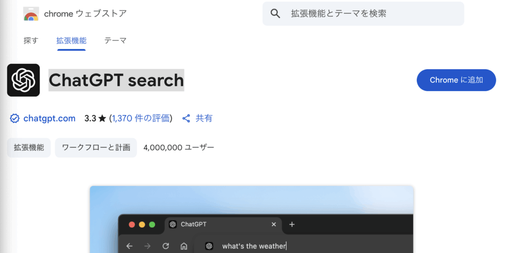Click the ChatGPT search heading text
This screenshot has height=253, width=513.
click(x=116, y=80)
